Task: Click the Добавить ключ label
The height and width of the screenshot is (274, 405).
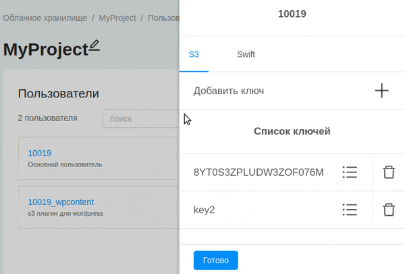Action: (229, 91)
